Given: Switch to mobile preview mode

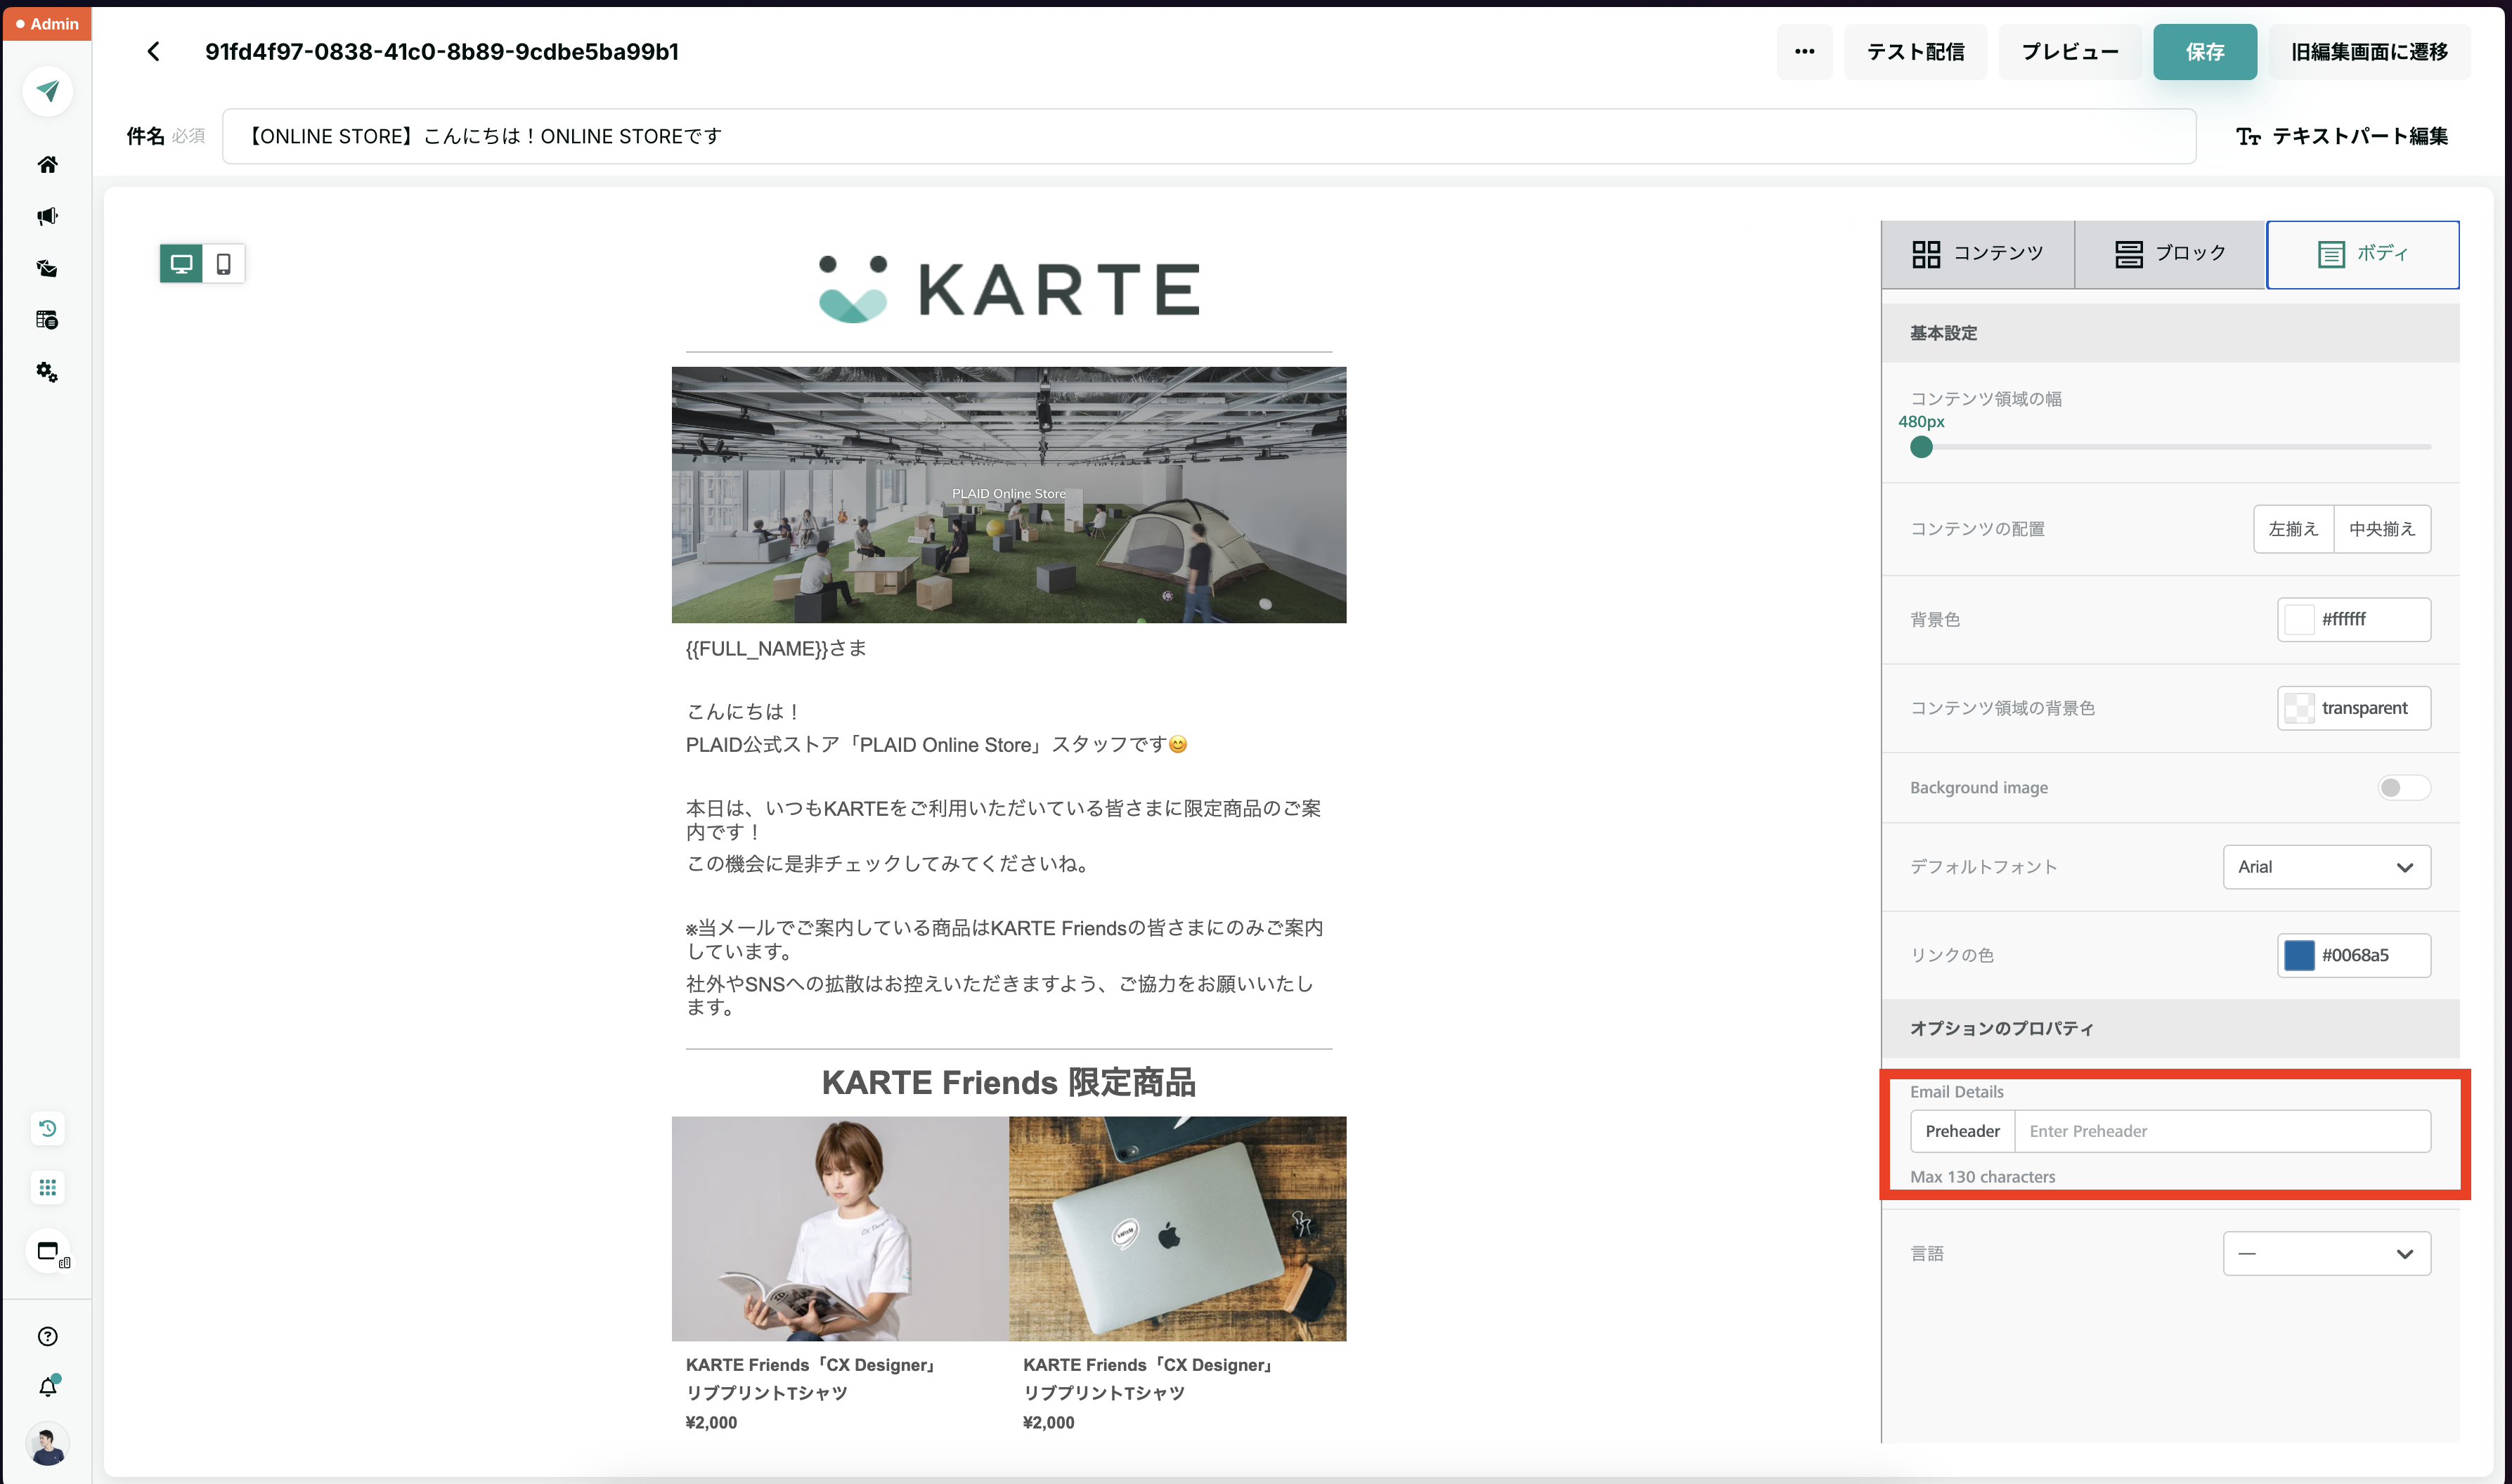Looking at the screenshot, I should [224, 264].
